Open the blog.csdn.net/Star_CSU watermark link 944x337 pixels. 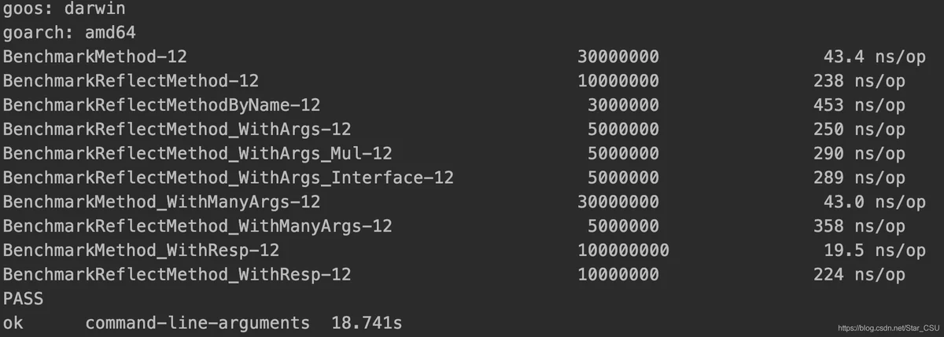pyautogui.click(x=888, y=327)
